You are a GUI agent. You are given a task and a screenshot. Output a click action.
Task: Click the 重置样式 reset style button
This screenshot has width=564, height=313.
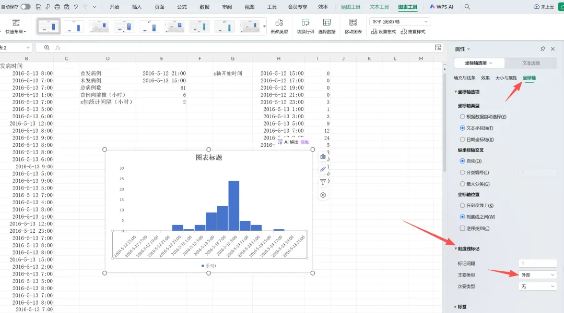413,32
